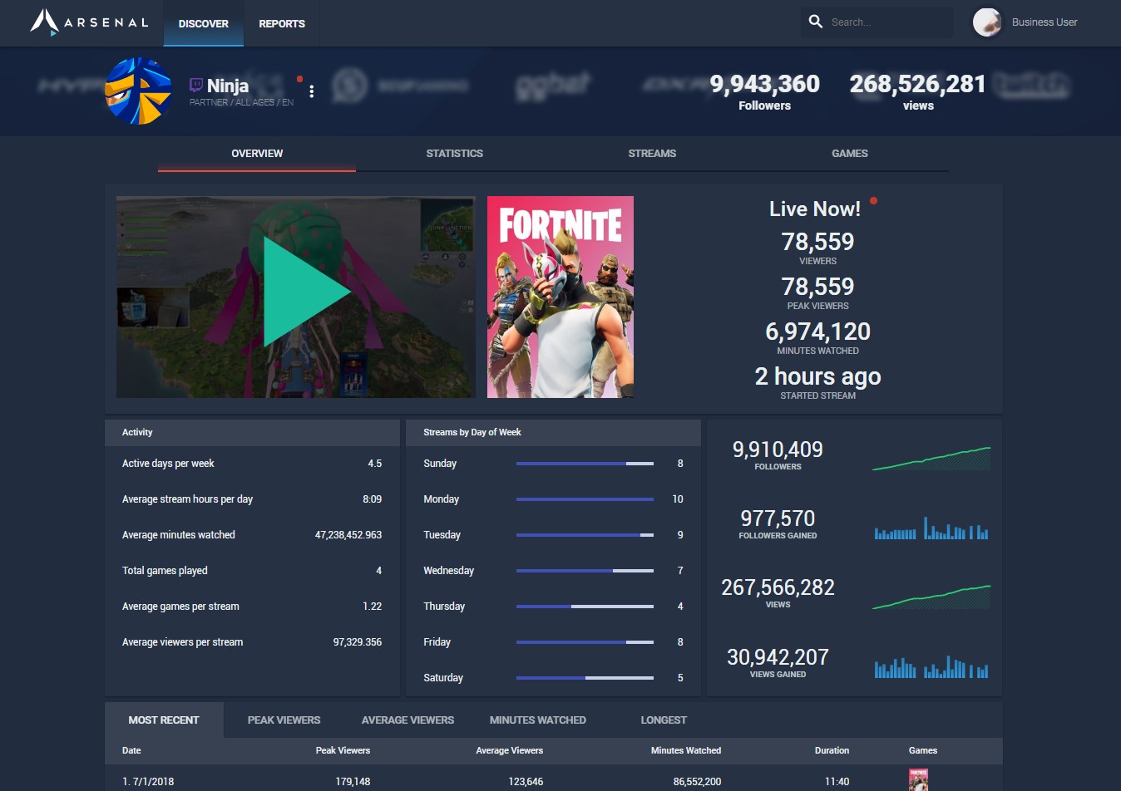Open the GAMES tab
This screenshot has height=791, width=1121.
point(849,153)
